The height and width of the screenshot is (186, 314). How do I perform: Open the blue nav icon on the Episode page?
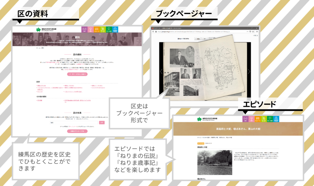pyautogui.click(x=276, y=119)
